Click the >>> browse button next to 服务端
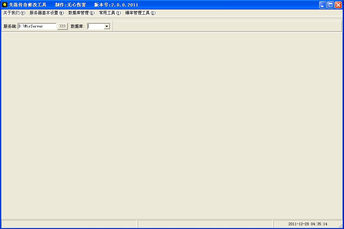This screenshot has width=344, height=229. 62,26
